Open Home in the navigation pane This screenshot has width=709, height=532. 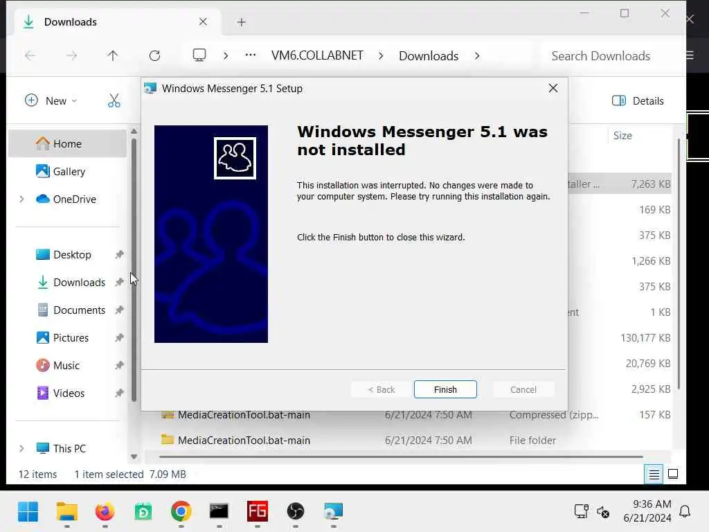(68, 143)
